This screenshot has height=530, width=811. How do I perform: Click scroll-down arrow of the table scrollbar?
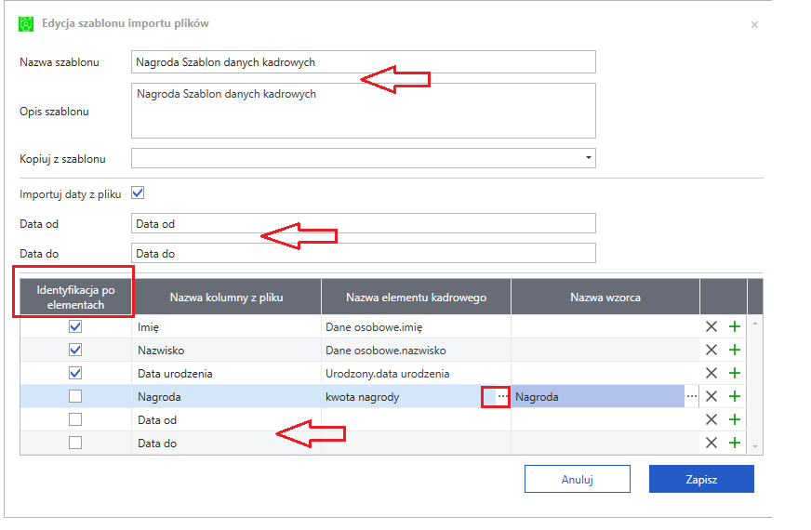755,446
